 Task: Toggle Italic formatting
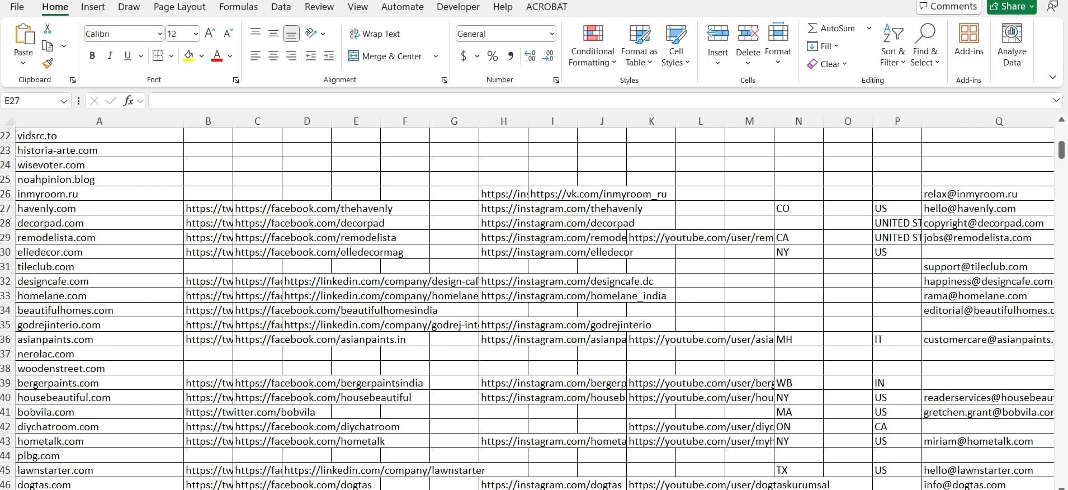pos(110,56)
